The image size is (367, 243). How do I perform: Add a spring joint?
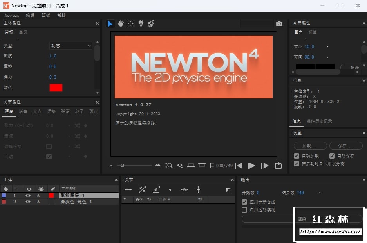coord(184,190)
